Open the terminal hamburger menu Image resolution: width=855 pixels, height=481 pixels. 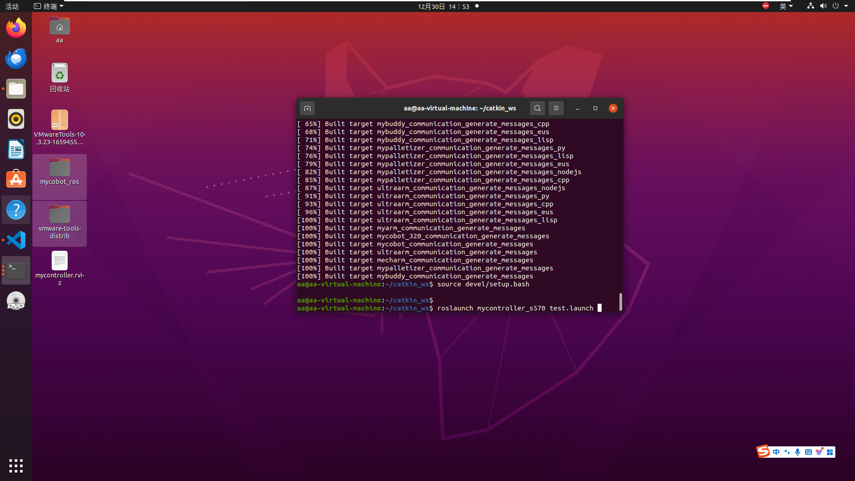click(556, 108)
